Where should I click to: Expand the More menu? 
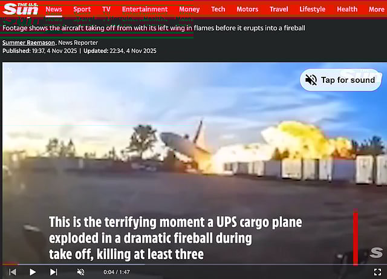click(x=376, y=10)
